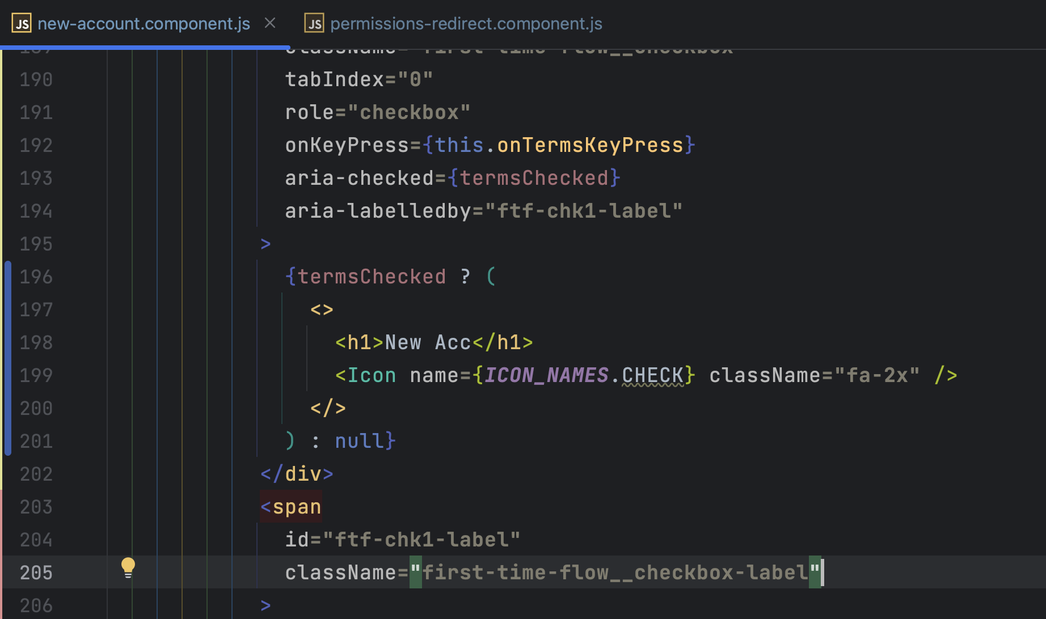Screen dimensions: 1046x619
Task: Click the JS icon on permissions-redirect.component.js tab
Action: pos(314,23)
